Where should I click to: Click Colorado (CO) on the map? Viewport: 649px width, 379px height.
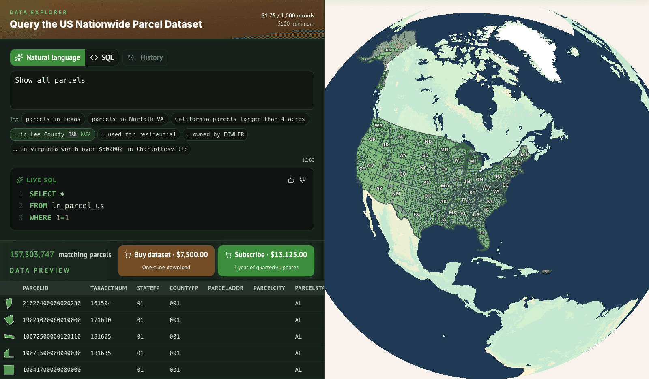pyautogui.click(x=403, y=174)
